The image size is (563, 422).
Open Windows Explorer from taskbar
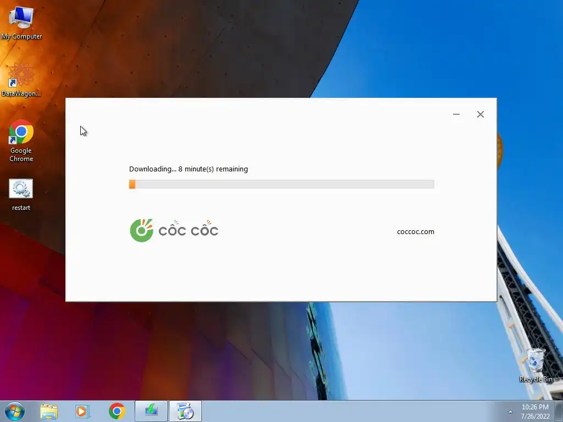[49, 411]
